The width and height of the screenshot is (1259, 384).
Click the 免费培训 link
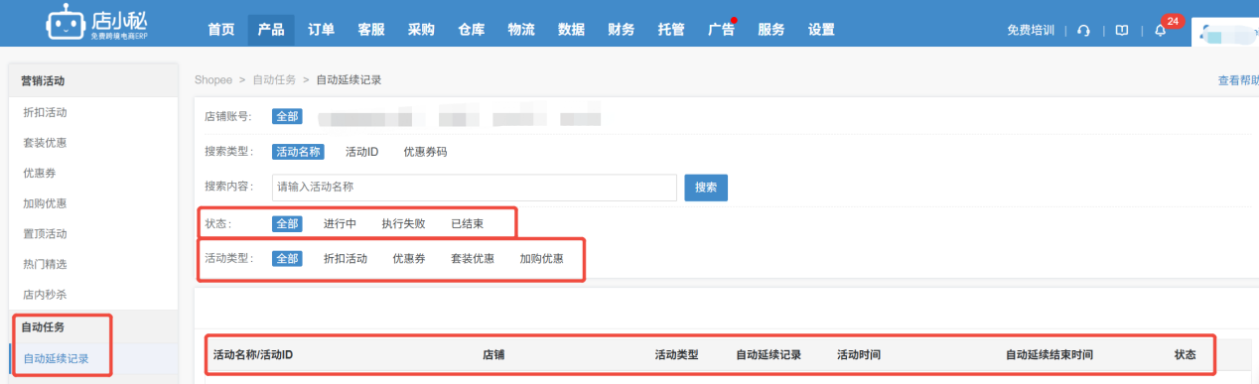coord(1031,30)
